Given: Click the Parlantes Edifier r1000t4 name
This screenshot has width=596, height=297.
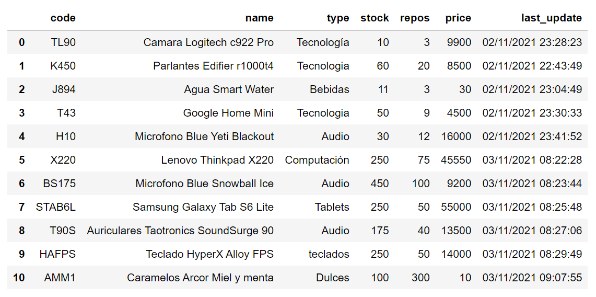Looking at the screenshot, I should tap(213, 66).
